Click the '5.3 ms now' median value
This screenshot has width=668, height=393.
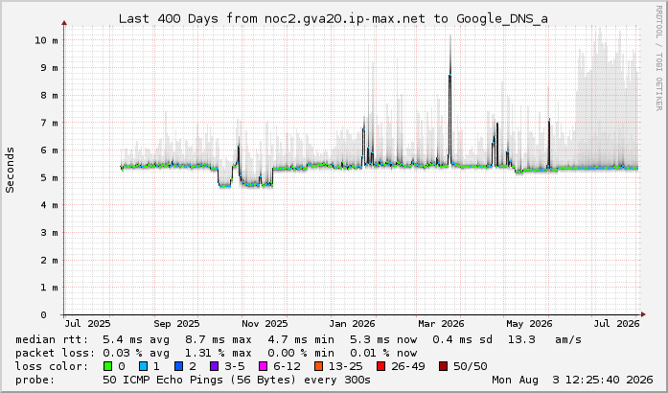383,339
